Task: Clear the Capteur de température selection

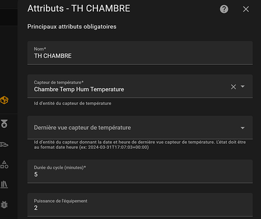Action: coord(234,86)
